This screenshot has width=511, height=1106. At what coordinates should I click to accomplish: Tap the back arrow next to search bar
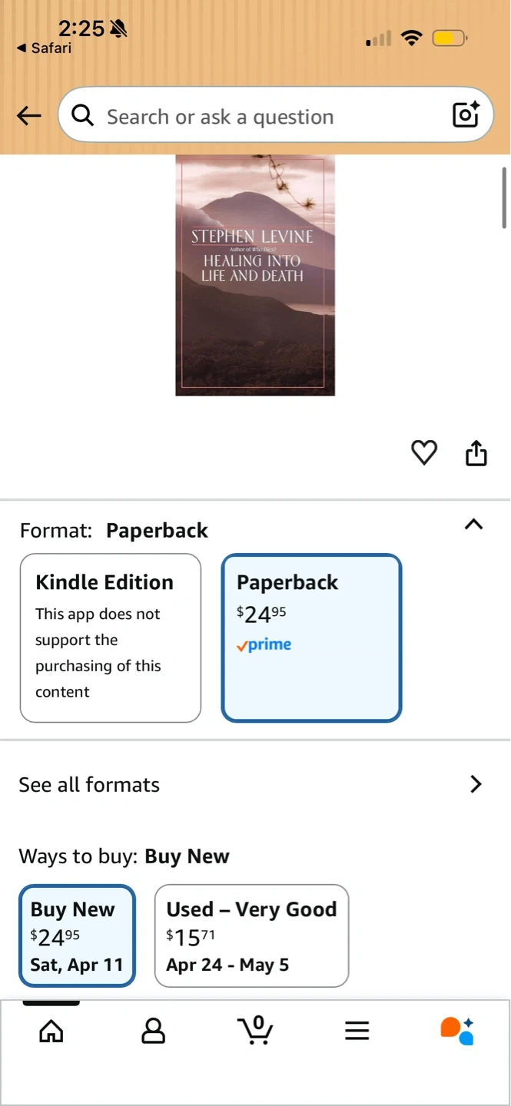(x=28, y=116)
